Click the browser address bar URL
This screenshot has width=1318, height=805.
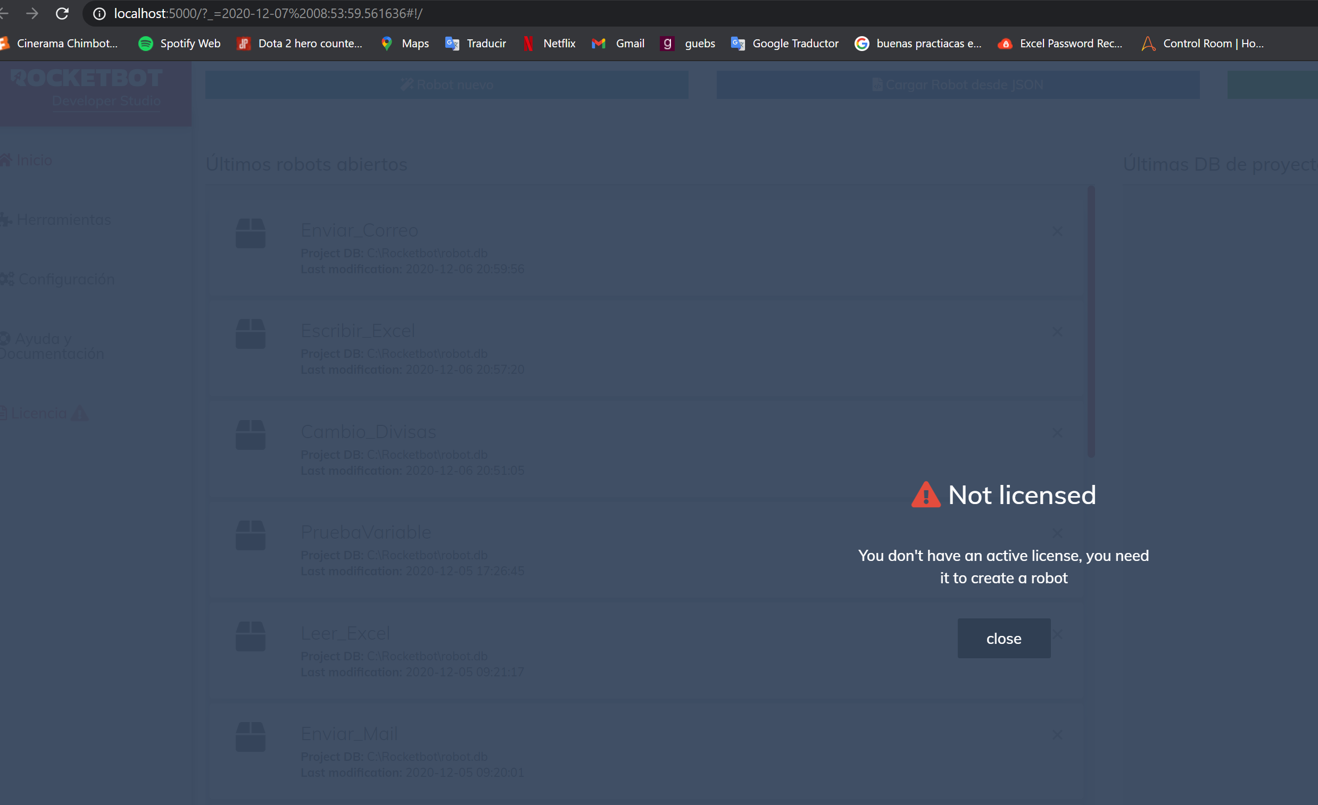(268, 13)
